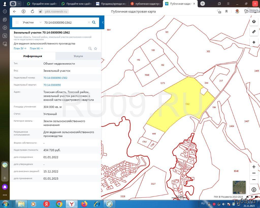Open the hamburger menu in search bar
Viewport: 260px width, 208px height.
point(17,22)
